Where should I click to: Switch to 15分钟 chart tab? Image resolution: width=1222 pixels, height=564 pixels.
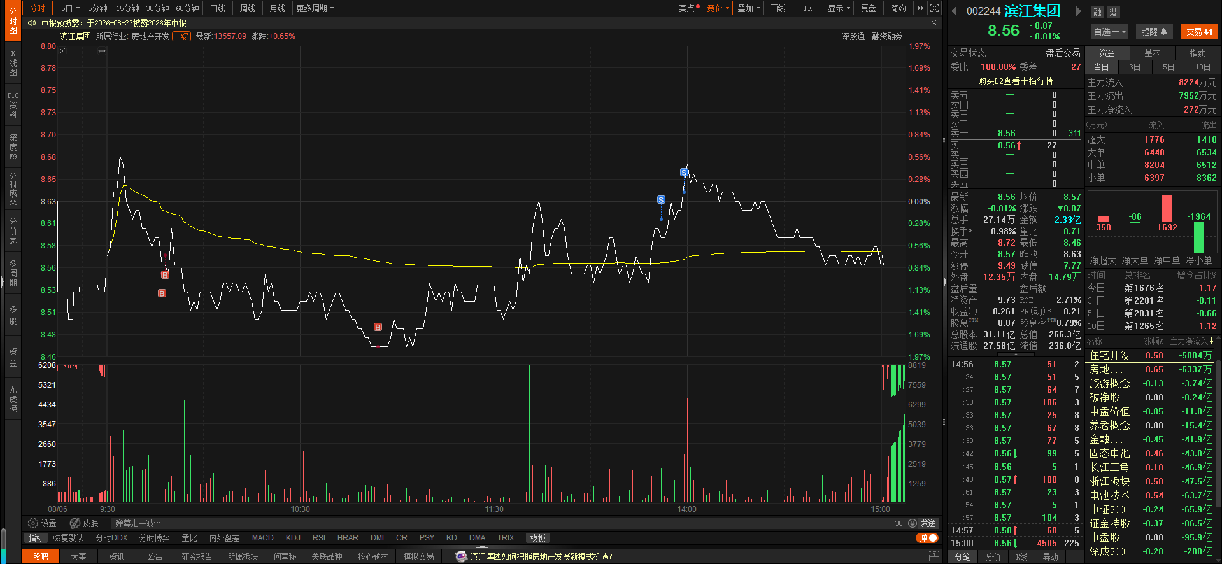127,8
